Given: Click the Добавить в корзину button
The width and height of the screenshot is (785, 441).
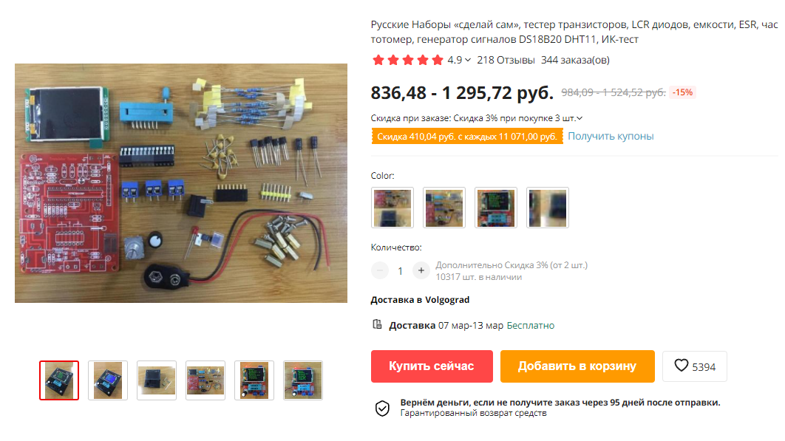Looking at the screenshot, I should [577, 366].
